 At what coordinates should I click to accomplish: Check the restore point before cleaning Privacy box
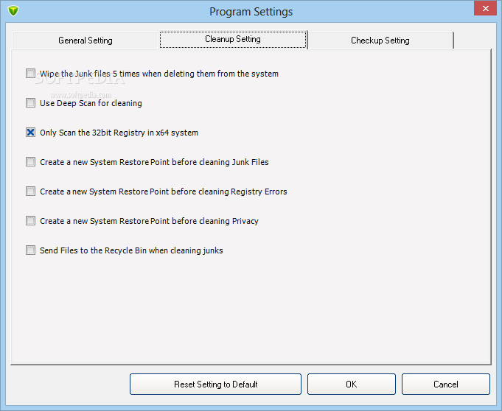pyautogui.click(x=30, y=220)
